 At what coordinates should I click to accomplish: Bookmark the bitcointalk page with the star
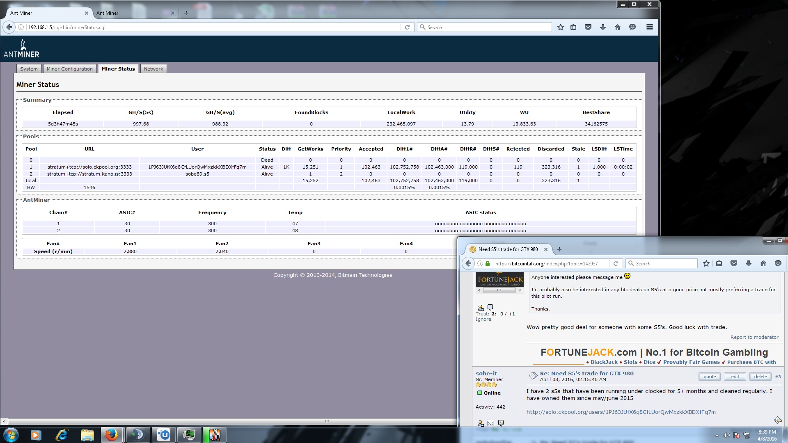[706, 263]
